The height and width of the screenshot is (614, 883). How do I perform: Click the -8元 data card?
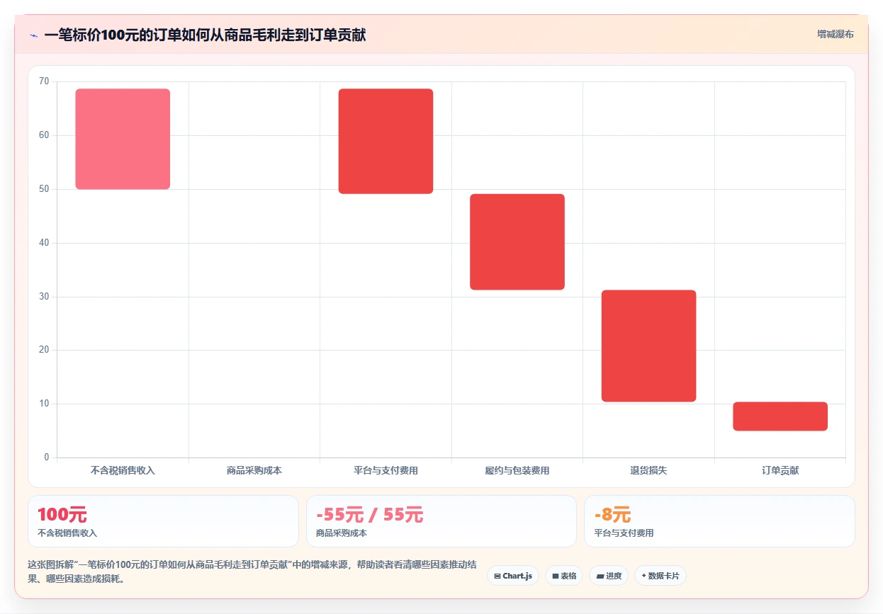(x=719, y=521)
